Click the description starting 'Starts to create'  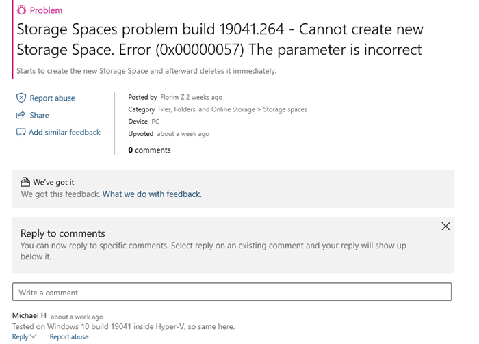[146, 71]
